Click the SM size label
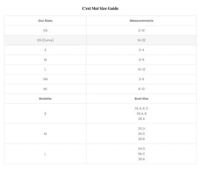The height and width of the screenshot is (170, 201). 45,79
